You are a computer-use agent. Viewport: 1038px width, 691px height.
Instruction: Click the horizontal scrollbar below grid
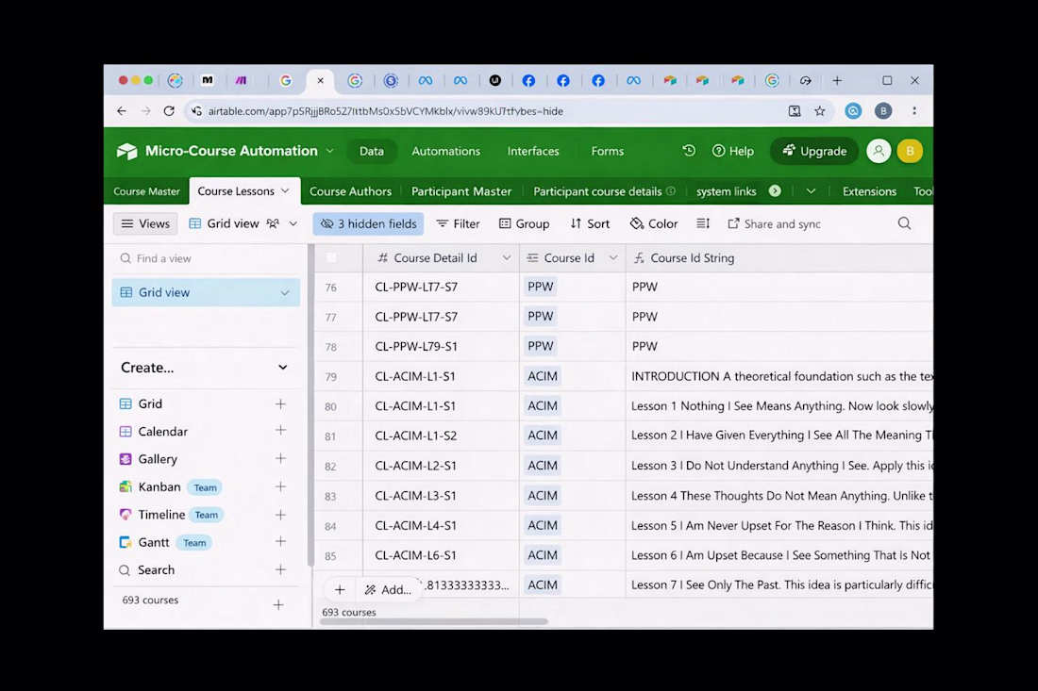(x=435, y=621)
